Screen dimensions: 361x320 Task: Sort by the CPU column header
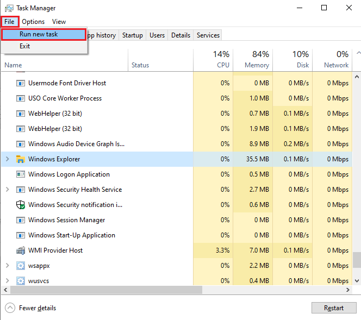pyautogui.click(x=213, y=60)
